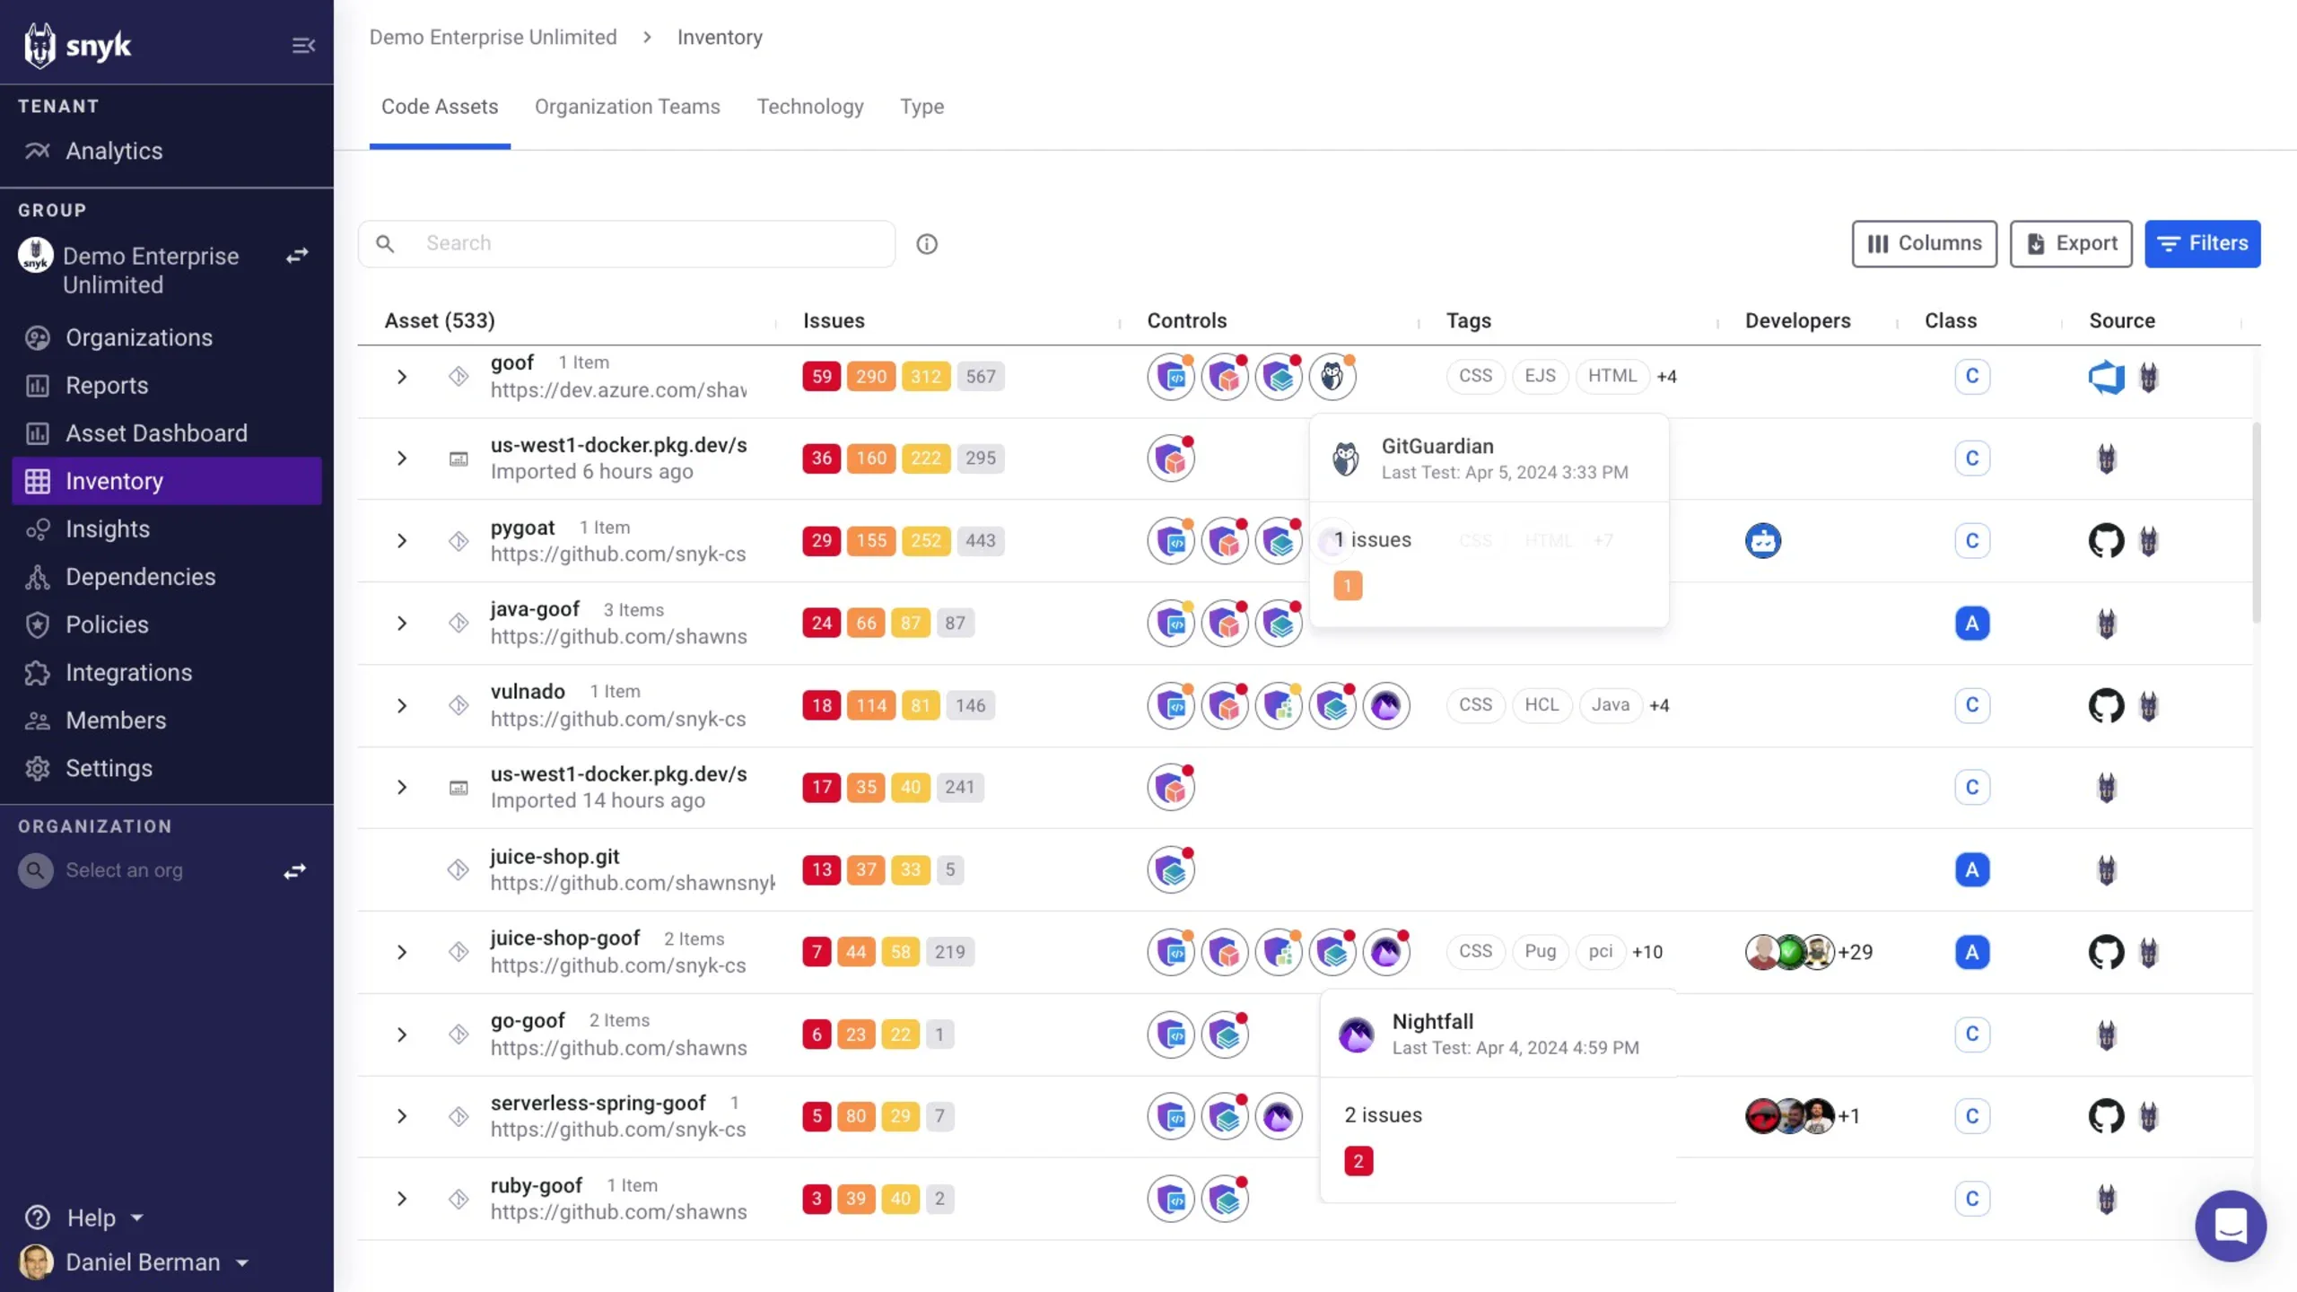The image size is (2297, 1292).
Task: Switch group using Demo Enterprise arrows icon
Action: click(297, 257)
